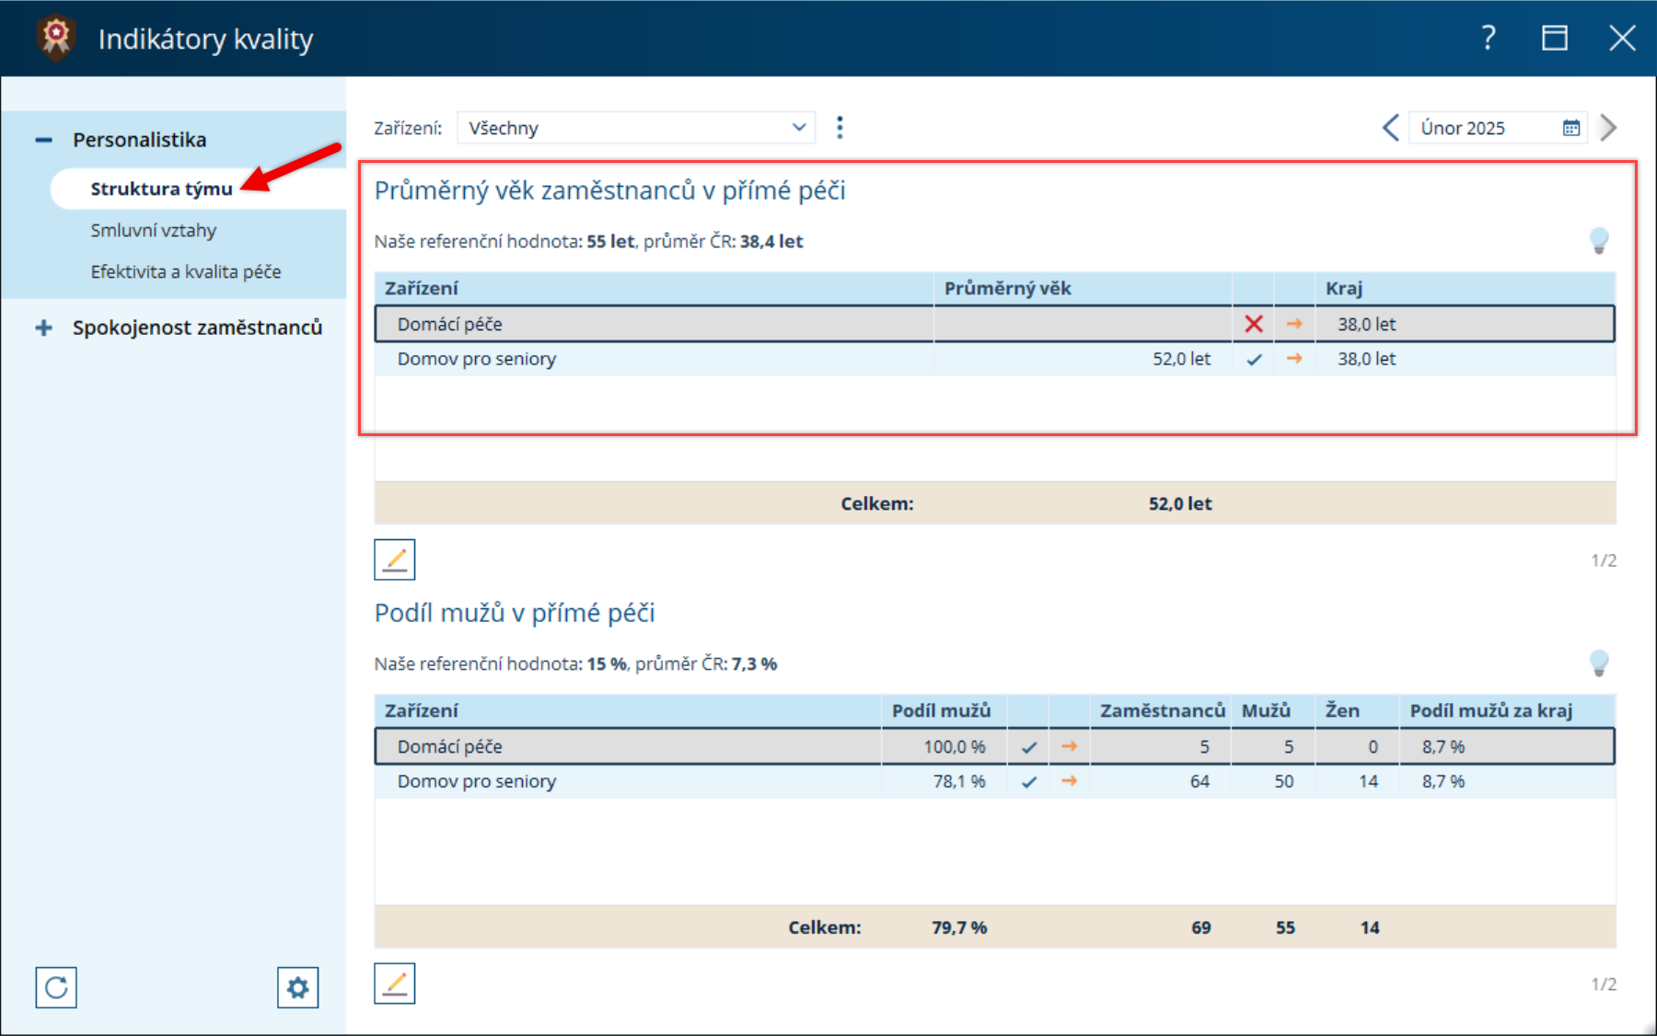Click 1/2 page indicator under men share table
Viewport: 1657px width, 1036px height.
pos(1604,984)
